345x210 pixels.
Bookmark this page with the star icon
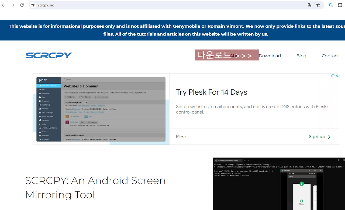coord(318,5)
